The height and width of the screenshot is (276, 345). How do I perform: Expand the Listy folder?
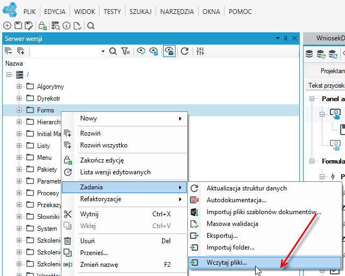pyautogui.click(x=19, y=146)
